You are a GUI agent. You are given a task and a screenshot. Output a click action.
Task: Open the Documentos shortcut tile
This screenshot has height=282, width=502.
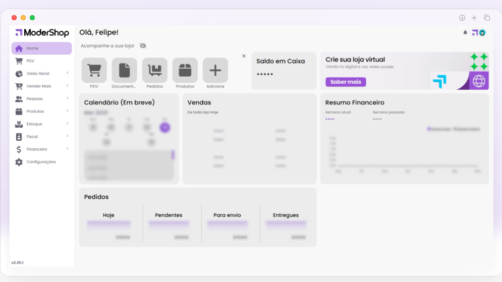click(x=124, y=70)
